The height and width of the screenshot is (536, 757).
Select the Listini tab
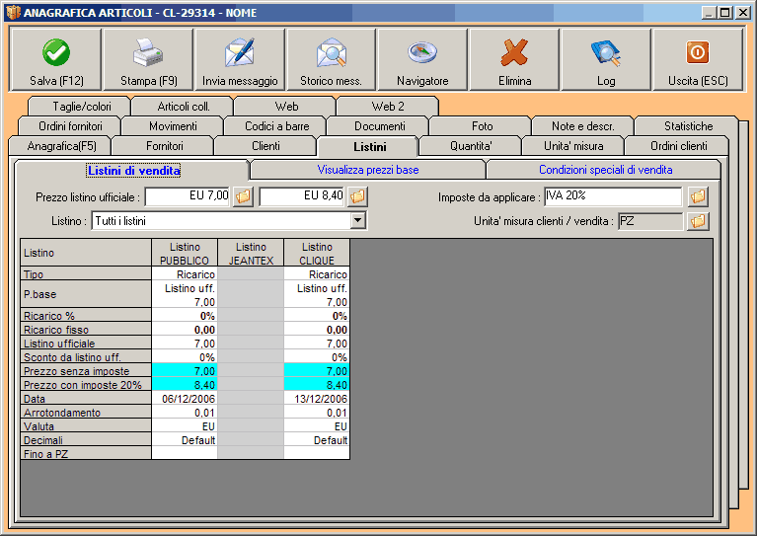(x=369, y=147)
